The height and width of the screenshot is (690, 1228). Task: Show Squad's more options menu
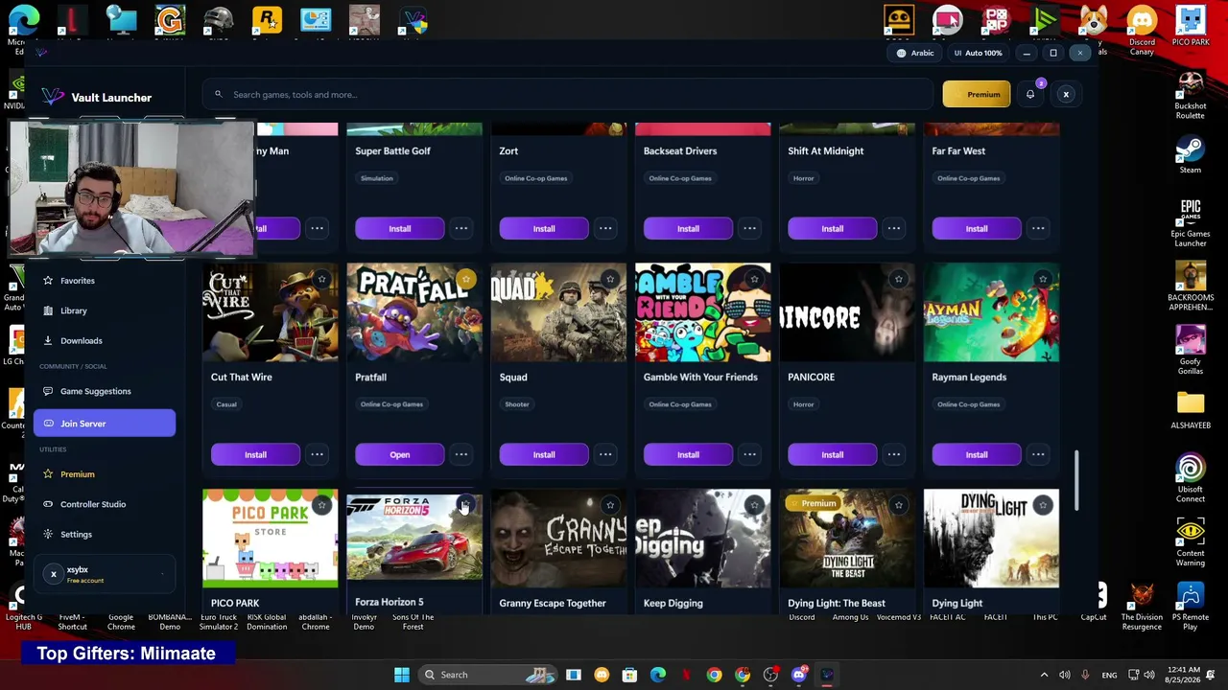tap(605, 454)
